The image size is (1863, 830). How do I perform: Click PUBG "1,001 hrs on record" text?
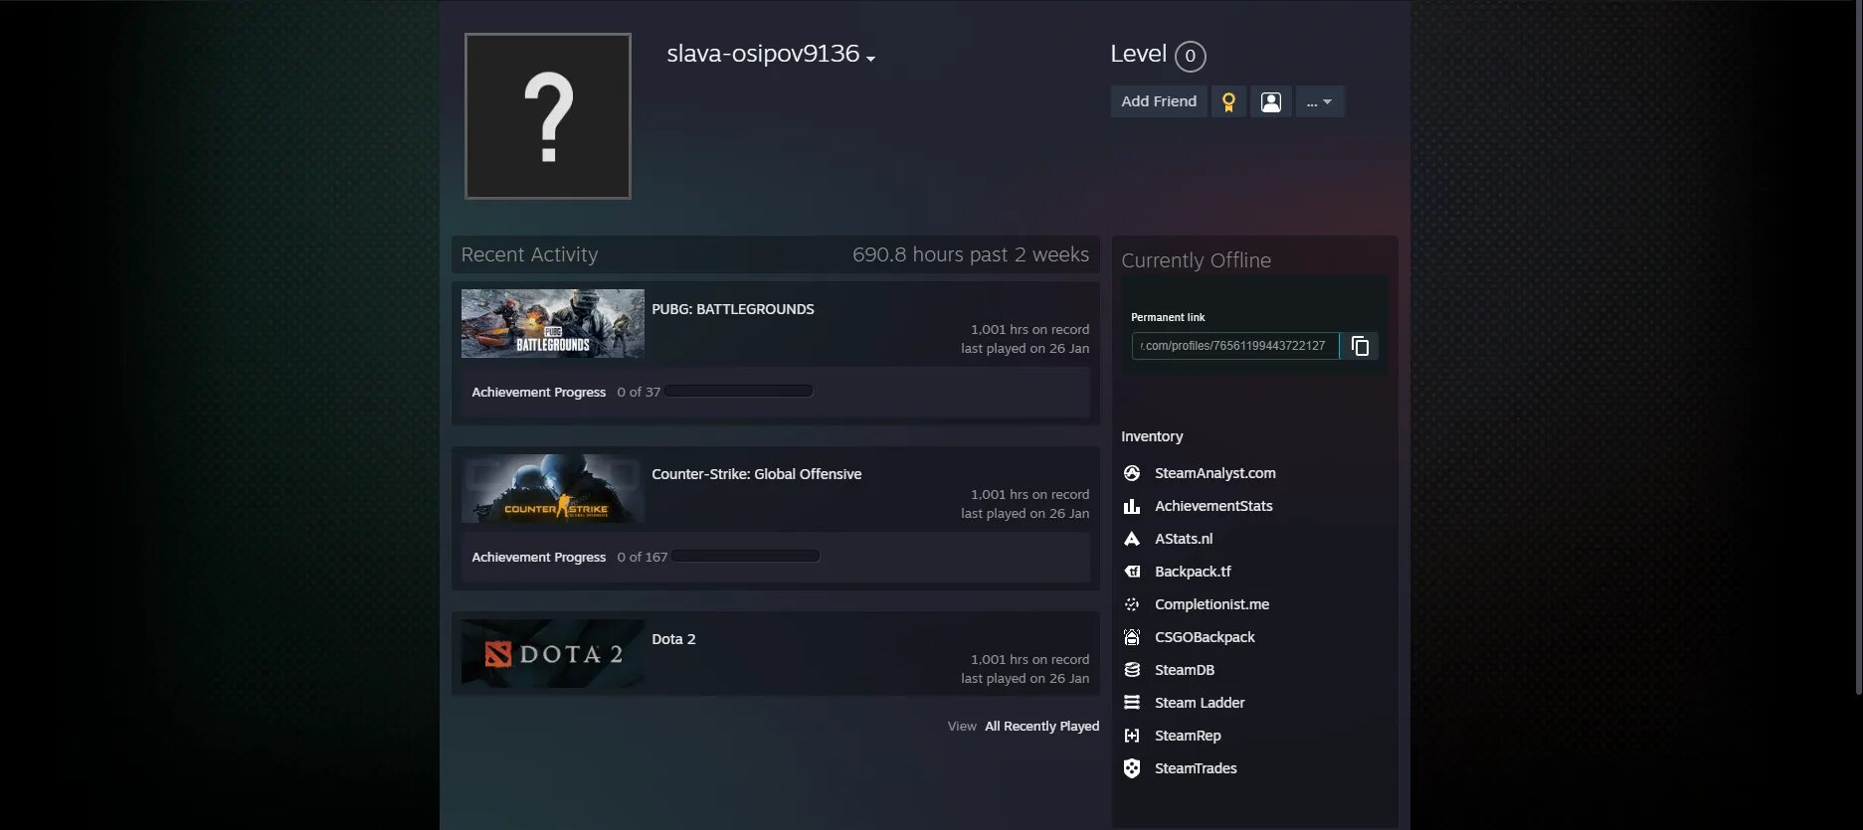[1029, 329]
